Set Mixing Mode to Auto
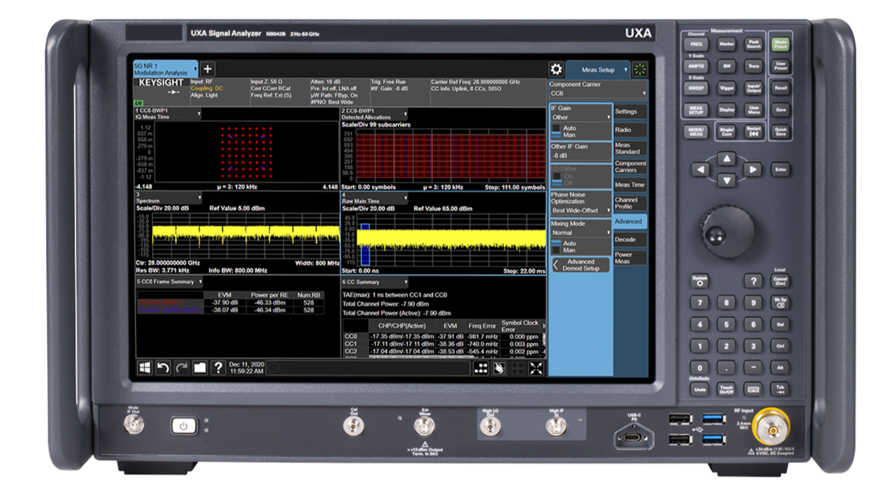The width and height of the screenshot is (886, 498). [565, 243]
